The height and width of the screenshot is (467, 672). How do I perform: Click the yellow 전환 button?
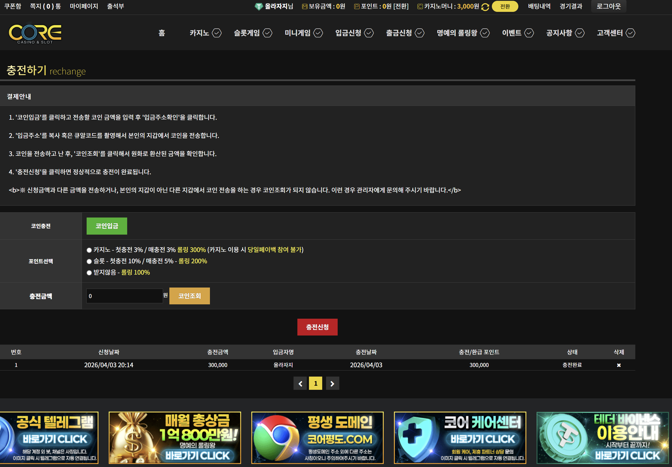click(x=505, y=6)
